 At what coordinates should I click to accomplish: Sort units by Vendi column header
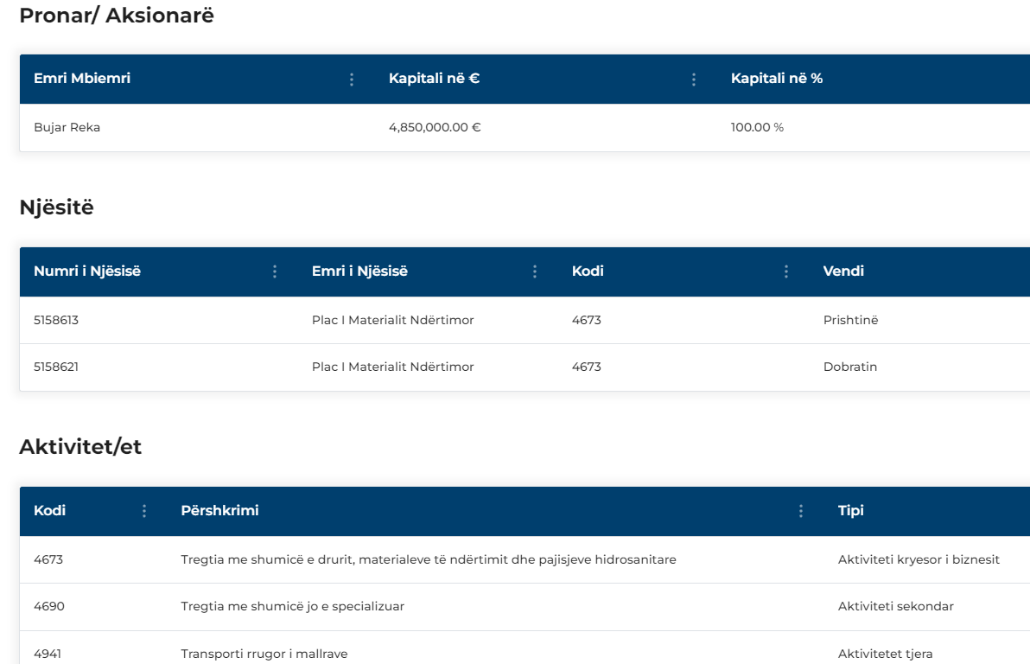click(843, 271)
